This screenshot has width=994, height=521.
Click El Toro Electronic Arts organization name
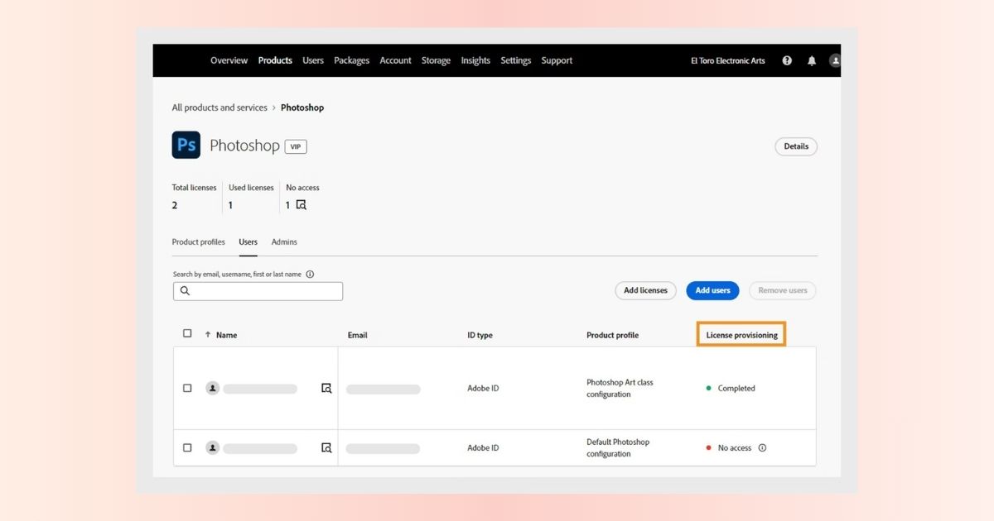(x=728, y=60)
